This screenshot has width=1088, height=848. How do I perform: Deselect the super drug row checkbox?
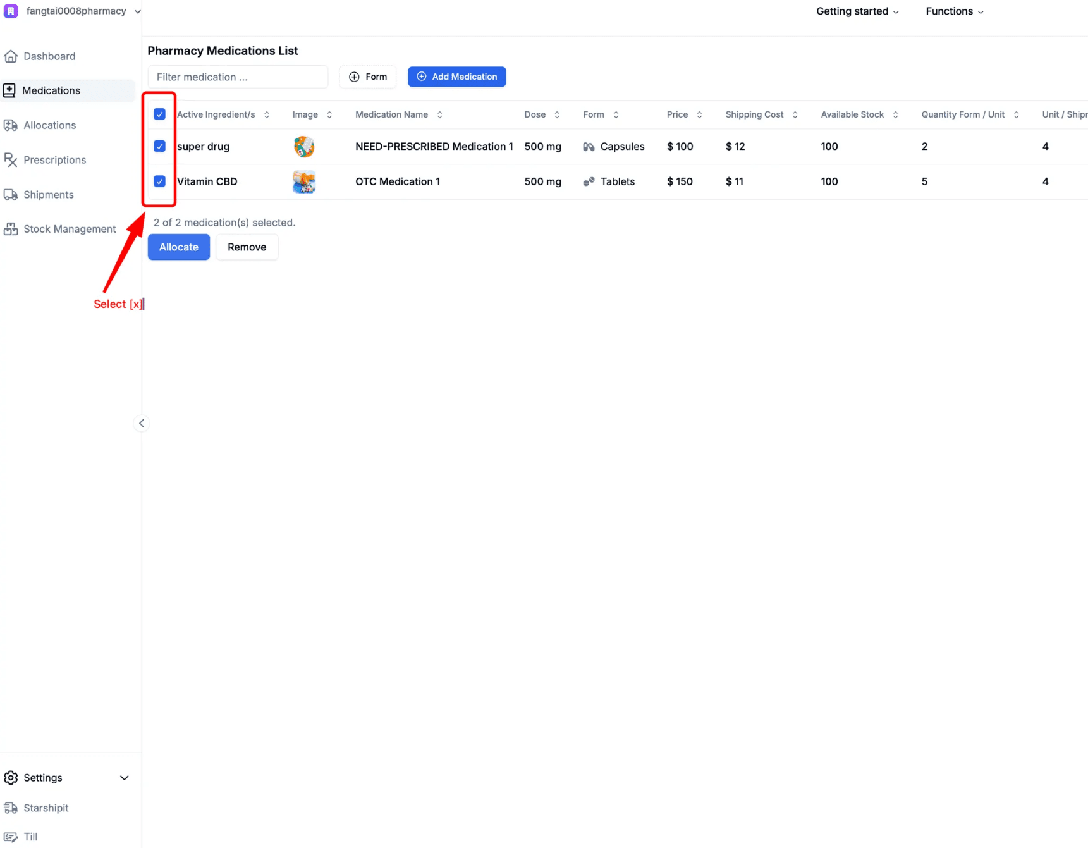[160, 146]
